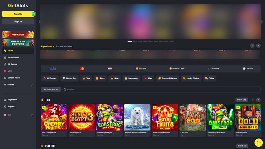Select the second banner slide indicator
Viewport: 265px width, 149px height.
click(x=135, y=42)
